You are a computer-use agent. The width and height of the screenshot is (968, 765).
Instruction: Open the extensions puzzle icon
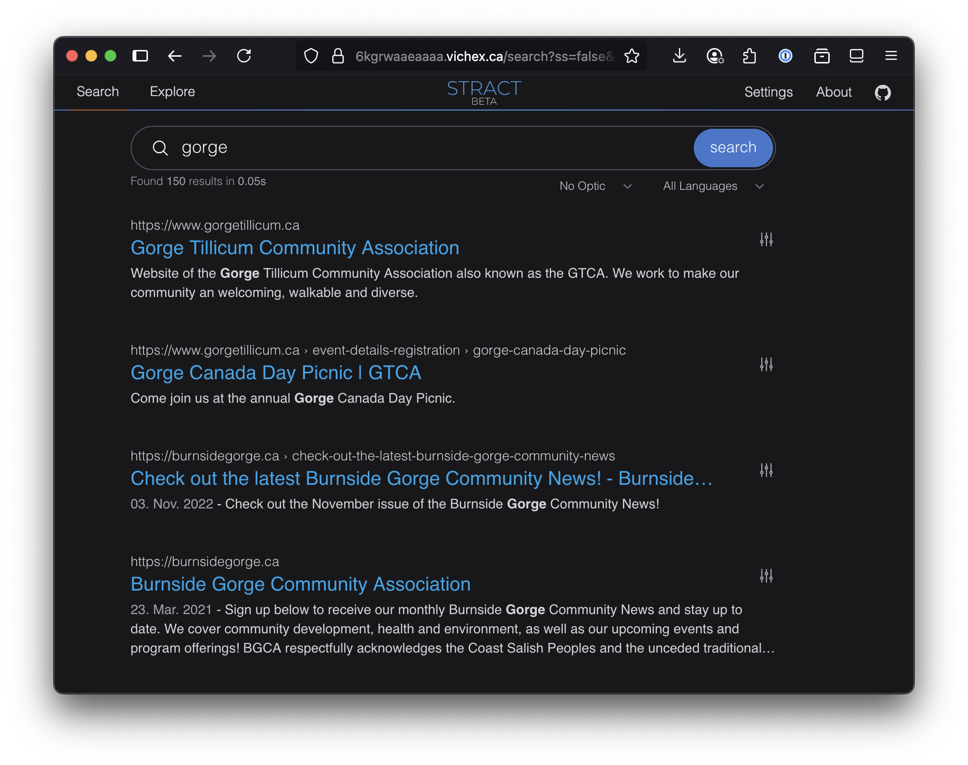tap(750, 56)
